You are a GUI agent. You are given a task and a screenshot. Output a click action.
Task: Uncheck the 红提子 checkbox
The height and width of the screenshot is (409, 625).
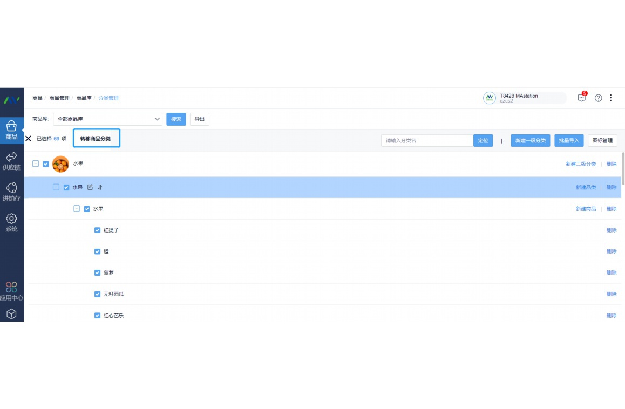click(98, 230)
